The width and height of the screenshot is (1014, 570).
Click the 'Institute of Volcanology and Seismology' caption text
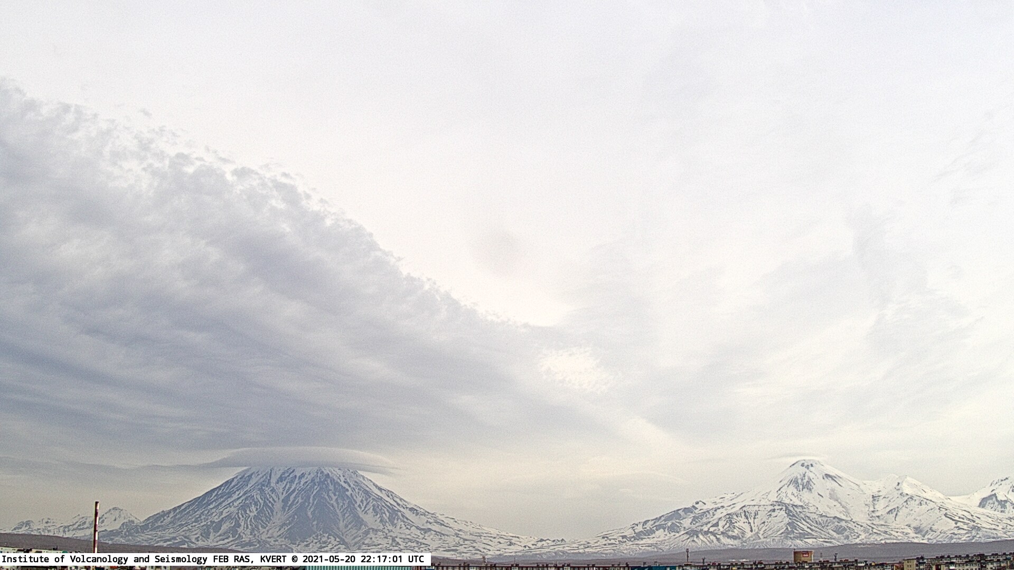105,559
